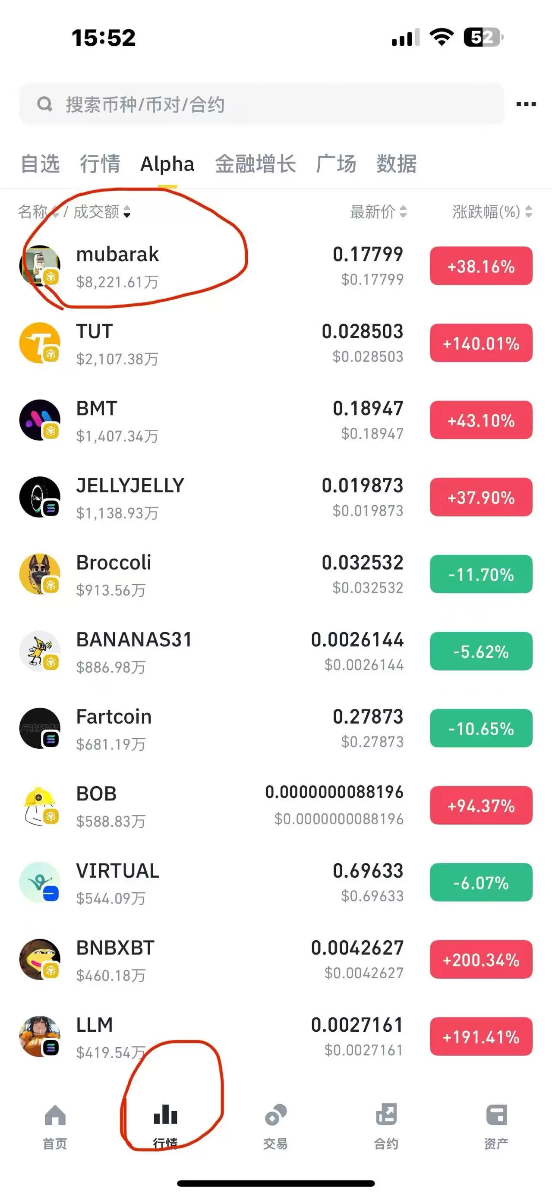
Task: Open 合约 futures icon in bottom bar
Action: coord(386,1115)
